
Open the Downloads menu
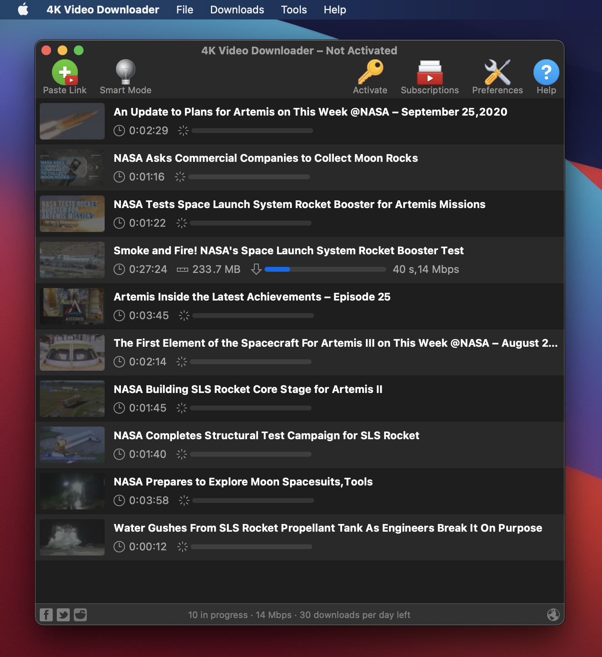[x=237, y=10]
